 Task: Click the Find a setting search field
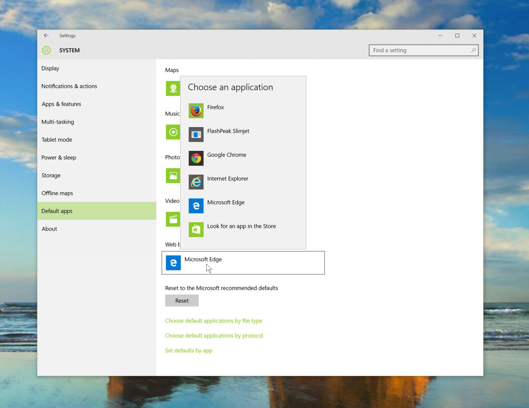coord(423,50)
